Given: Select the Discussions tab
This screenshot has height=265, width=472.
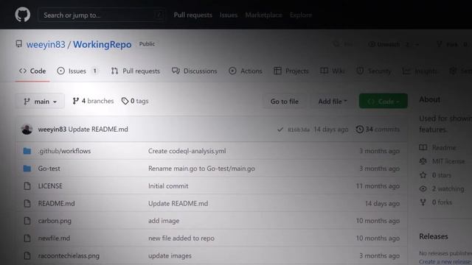Looking at the screenshot, I should [195, 71].
